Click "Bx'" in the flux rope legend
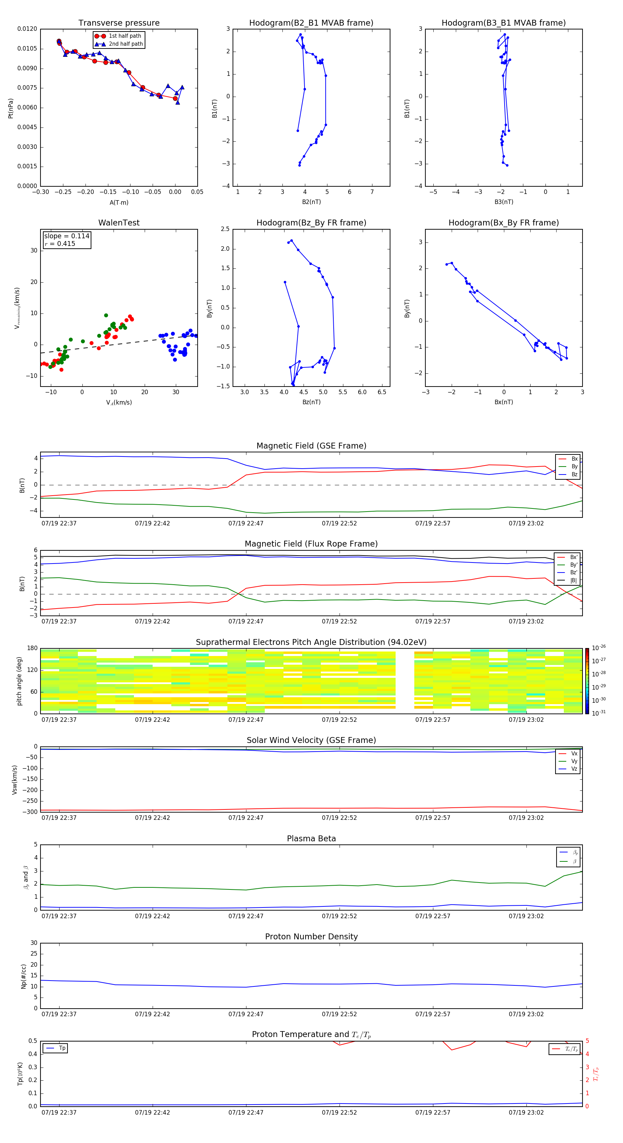The height and width of the screenshot is (1143, 623). tap(568, 557)
